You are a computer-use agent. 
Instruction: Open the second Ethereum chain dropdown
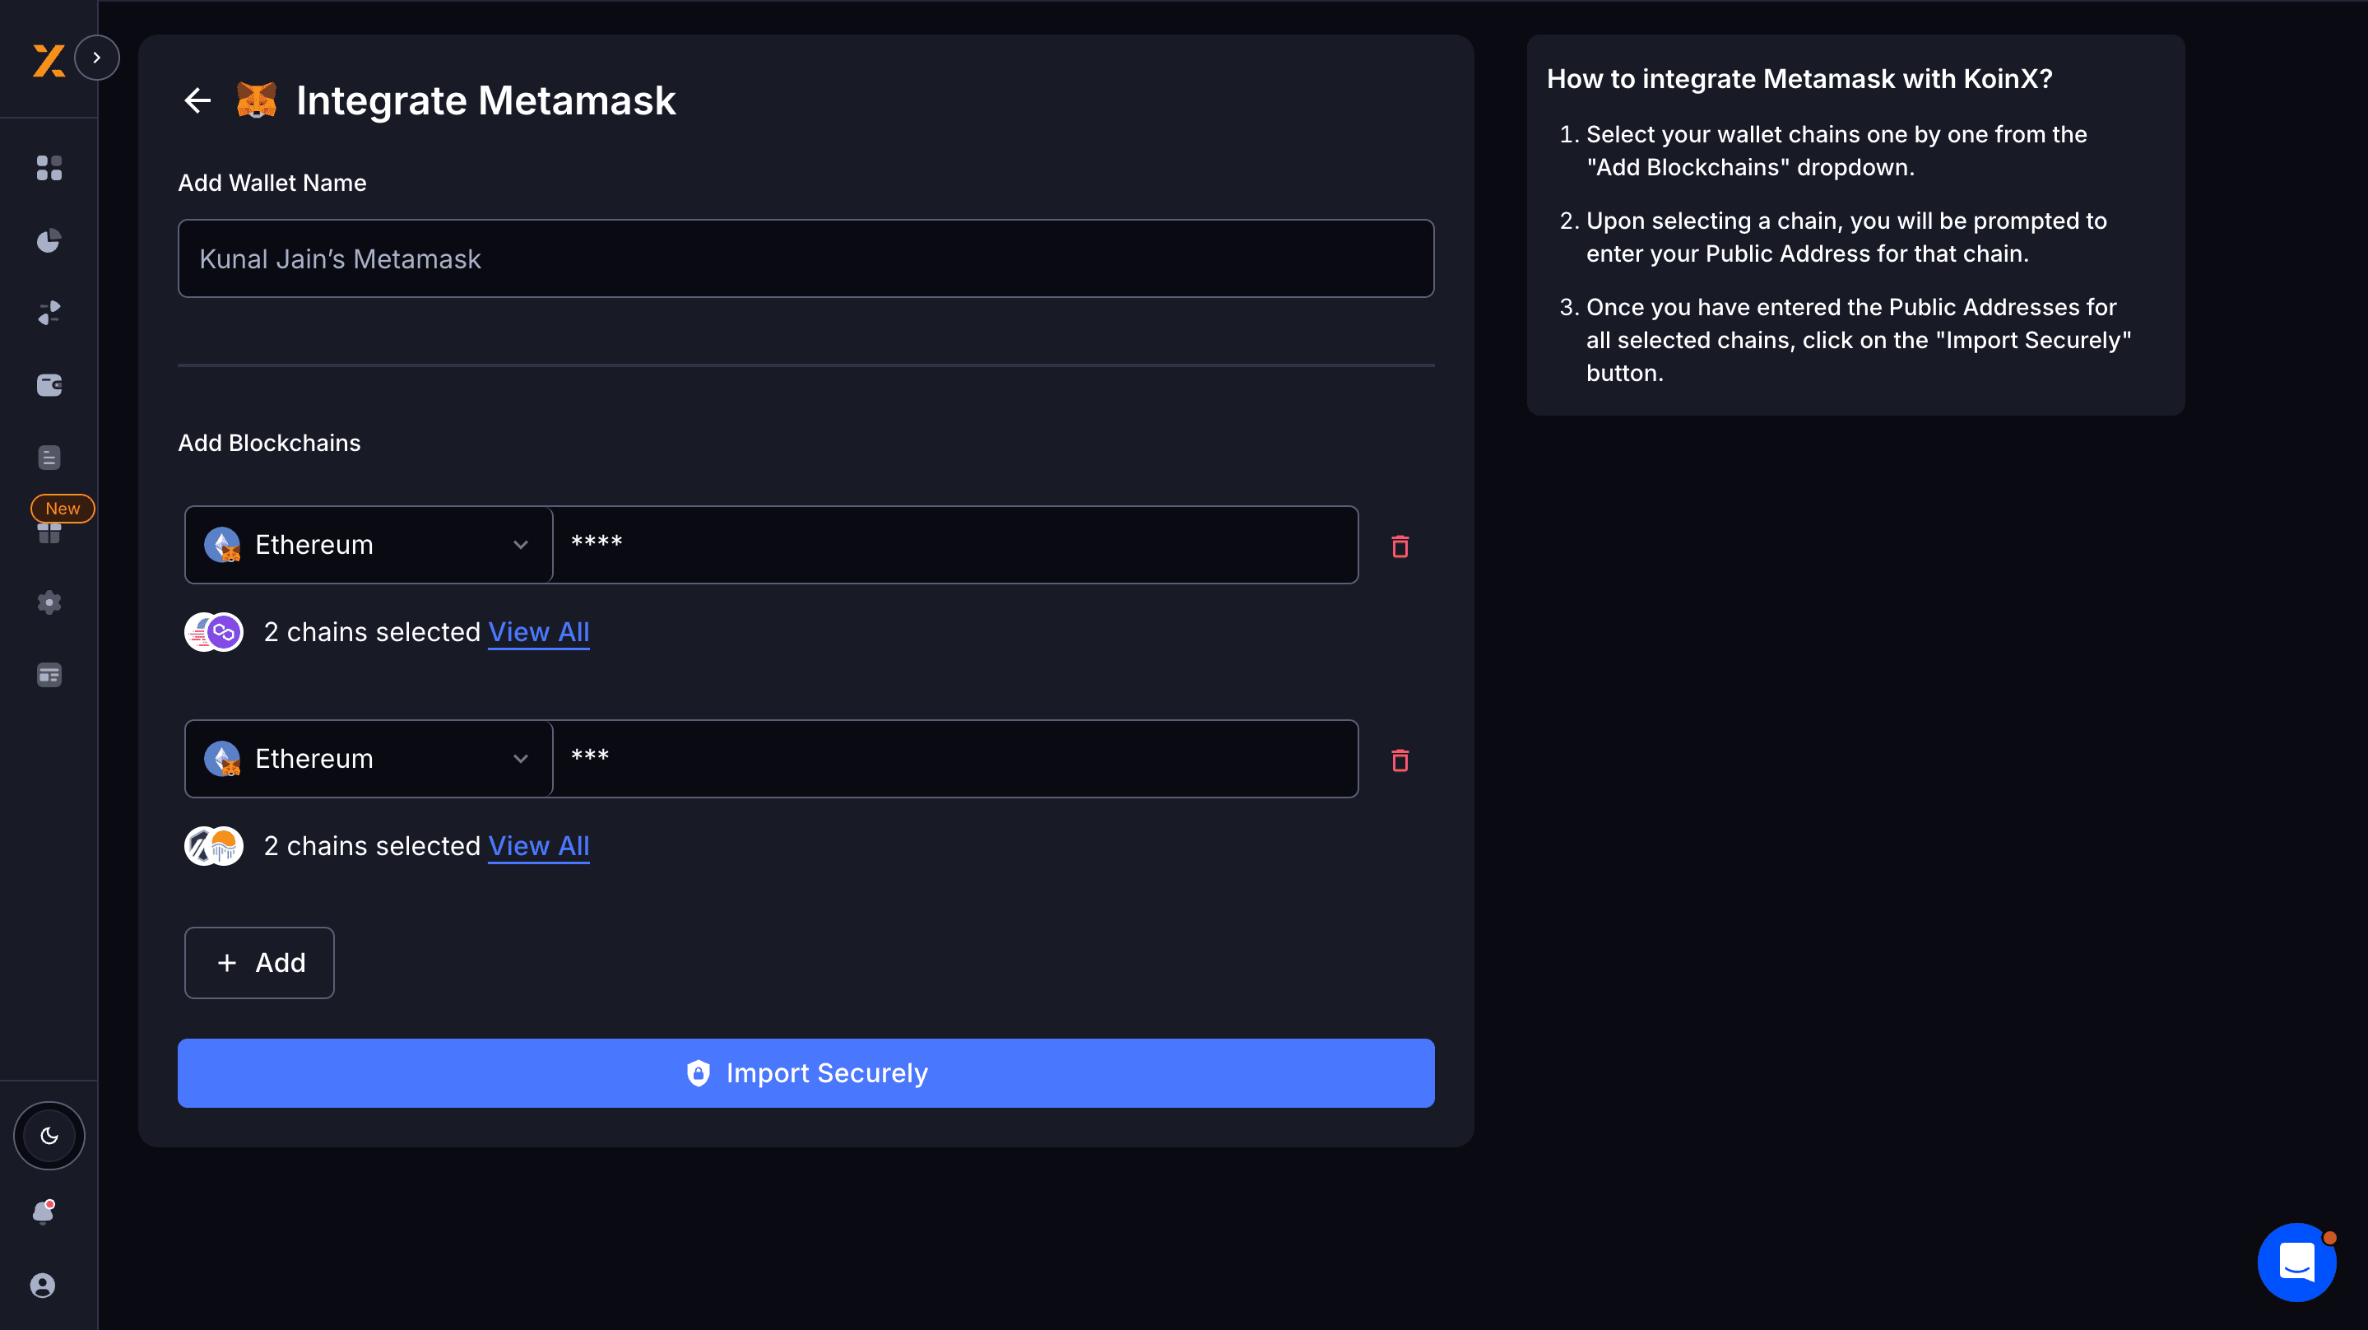pyautogui.click(x=369, y=759)
